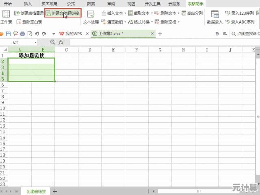Click the 删除空白表 icon
The height and width of the screenshot is (195, 260).
pos(19,22)
